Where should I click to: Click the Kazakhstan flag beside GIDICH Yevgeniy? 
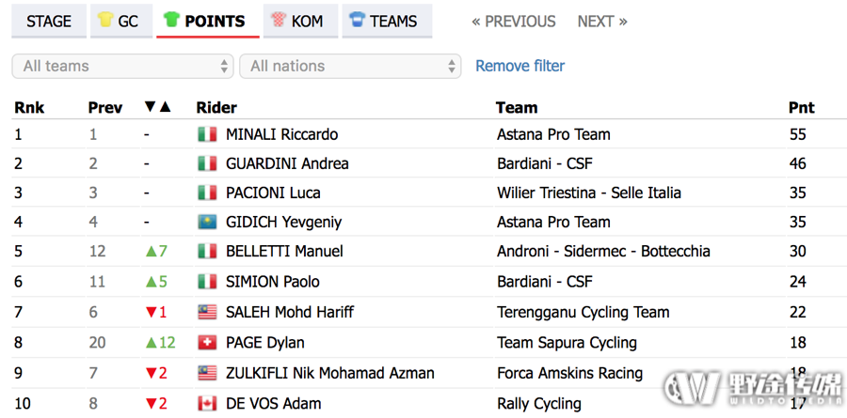click(207, 223)
